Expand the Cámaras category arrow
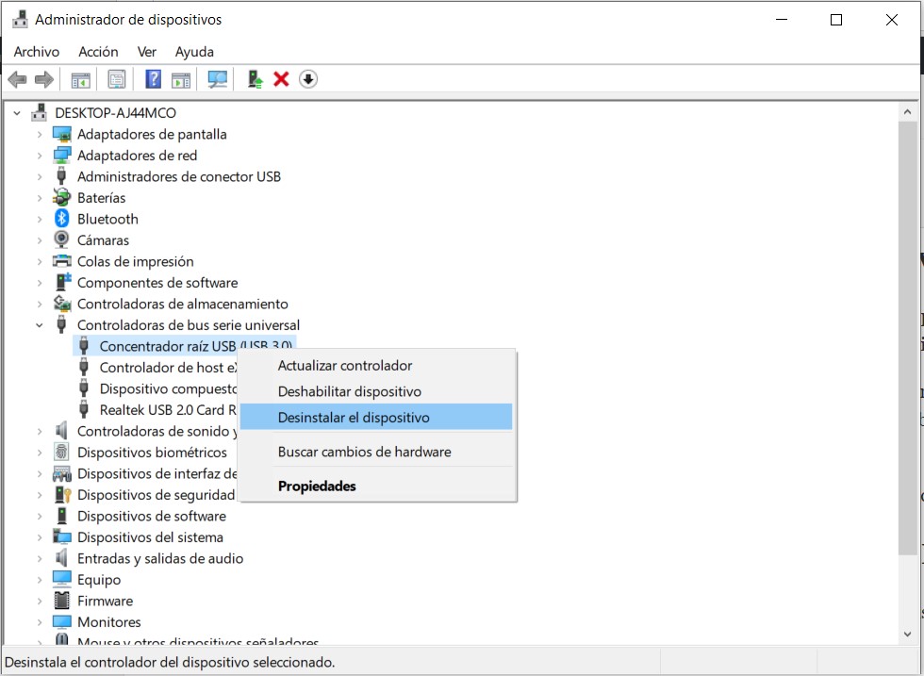The width and height of the screenshot is (924, 676). pyautogui.click(x=40, y=240)
